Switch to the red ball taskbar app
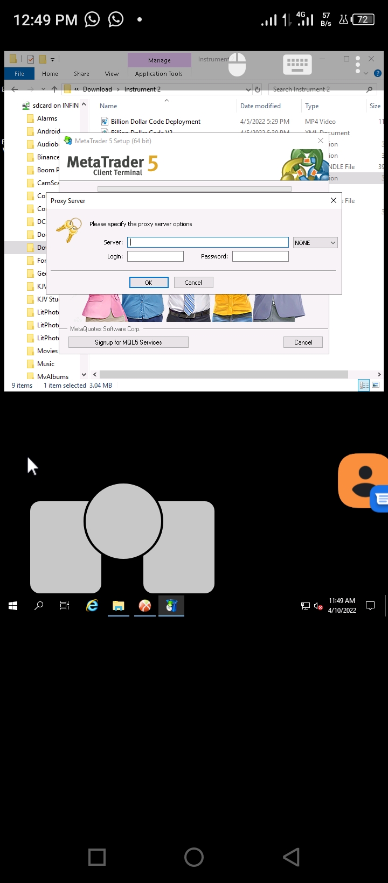The width and height of the screenshot is (388, 883). point(145,606)
